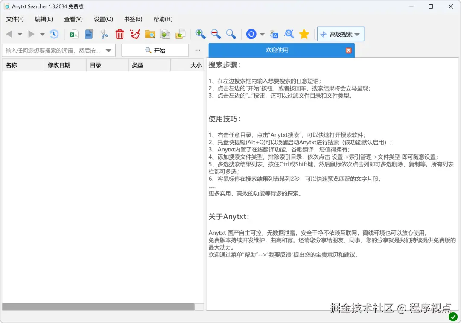The height and width of the screenshot is (323, 461).
Task: Open the 书签(B) menu
Action: pos(133,19)
